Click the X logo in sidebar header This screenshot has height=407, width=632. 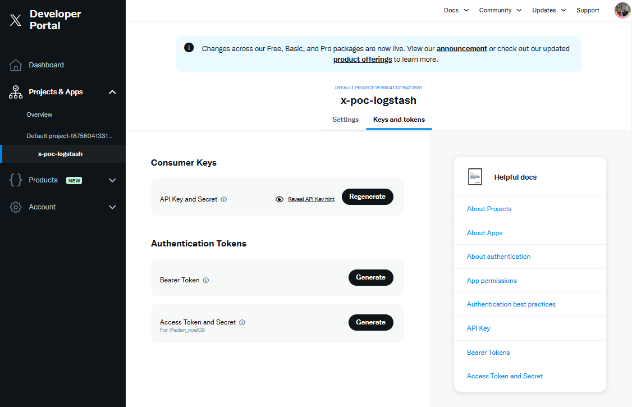15,20
